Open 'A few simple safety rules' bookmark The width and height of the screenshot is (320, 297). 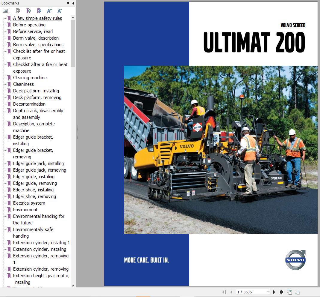click(x=37, y=18)
